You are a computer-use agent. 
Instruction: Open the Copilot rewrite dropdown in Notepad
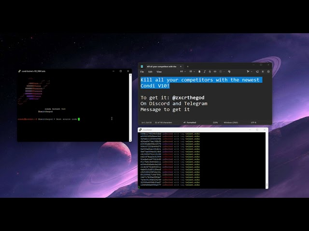tap(249, 72)
